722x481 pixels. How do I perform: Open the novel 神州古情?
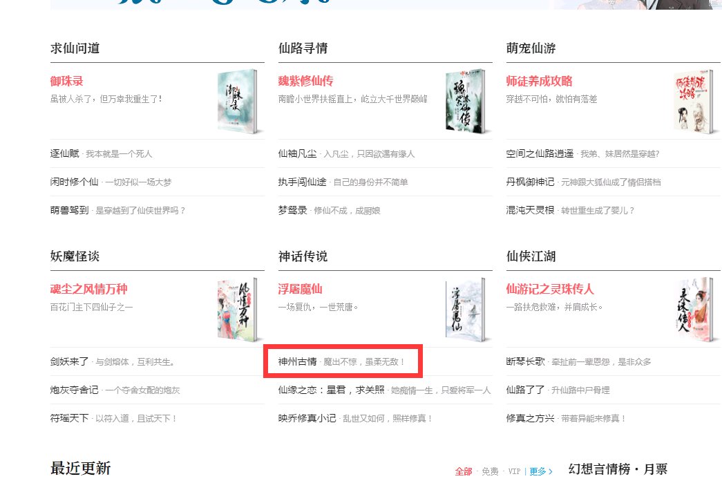pos(298,361)
